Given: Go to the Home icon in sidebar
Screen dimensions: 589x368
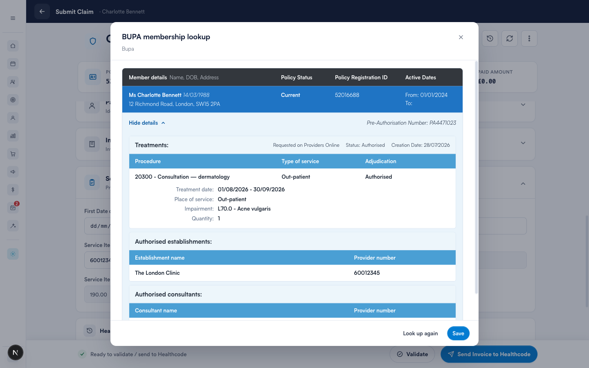Looking at the screenshot, I should click(x=13, y=46).
